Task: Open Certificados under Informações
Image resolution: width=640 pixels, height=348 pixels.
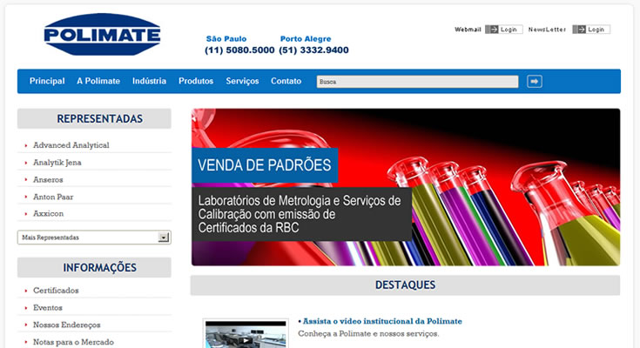Action: 56,291
